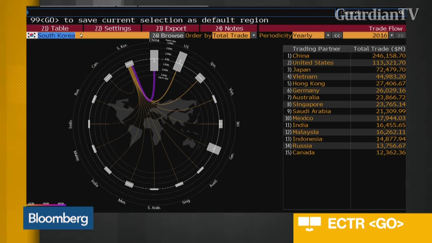Select the Mexico node on the chart
This screenshot has width=432, height=243.
click(129, 184)
